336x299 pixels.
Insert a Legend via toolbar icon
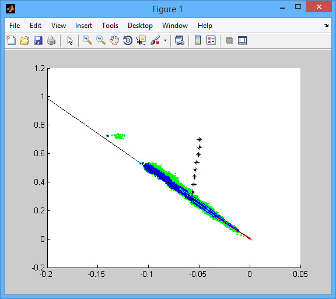tap(211, 40)
